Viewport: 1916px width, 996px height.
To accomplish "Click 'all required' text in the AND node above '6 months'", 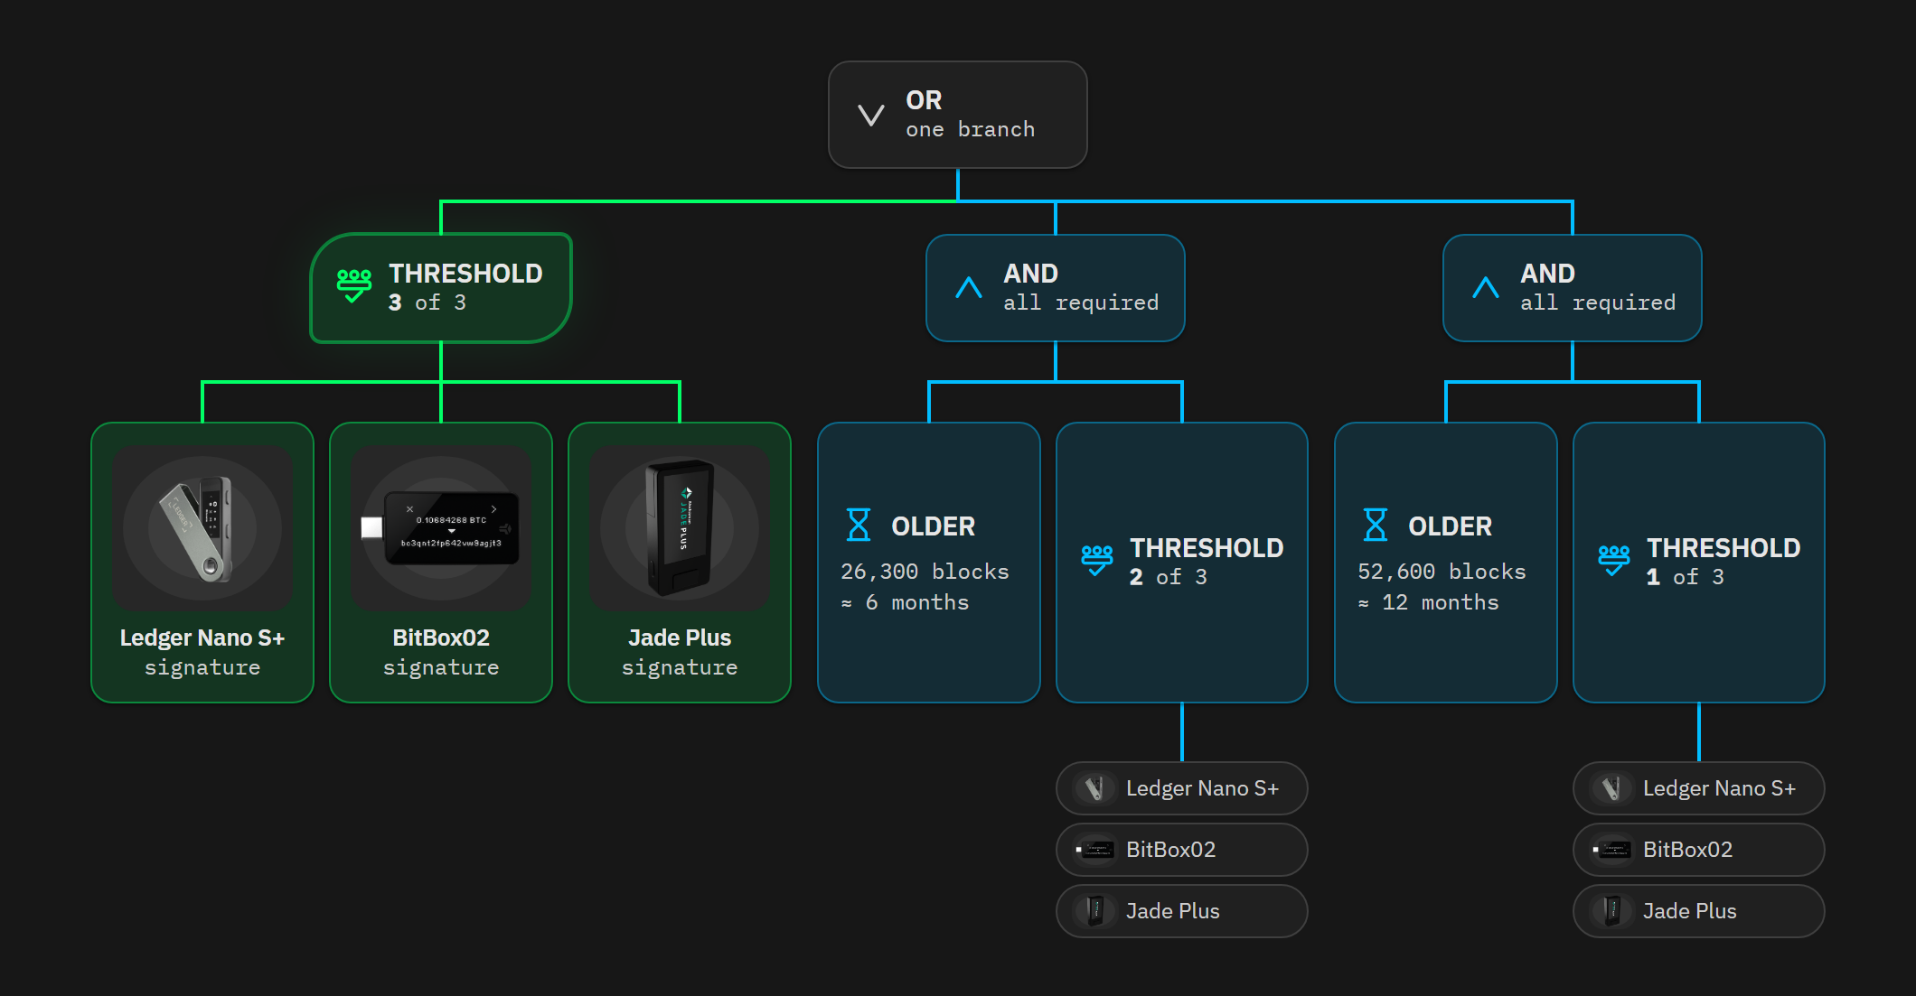I will tap(1081, 303).
